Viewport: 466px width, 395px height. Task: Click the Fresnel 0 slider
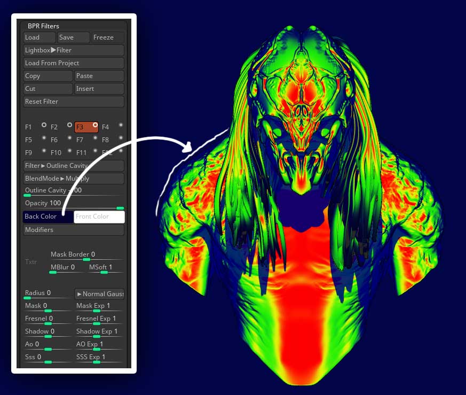(x=48, y=320)
